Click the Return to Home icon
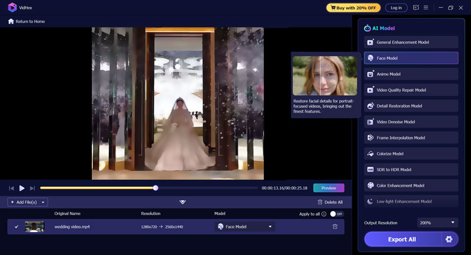This screenshot has width=471, height=255. coord(11,21)
